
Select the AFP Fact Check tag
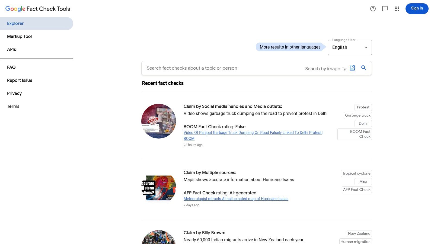coord(357,190)
